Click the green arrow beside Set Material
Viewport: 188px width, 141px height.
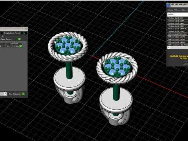23,94
